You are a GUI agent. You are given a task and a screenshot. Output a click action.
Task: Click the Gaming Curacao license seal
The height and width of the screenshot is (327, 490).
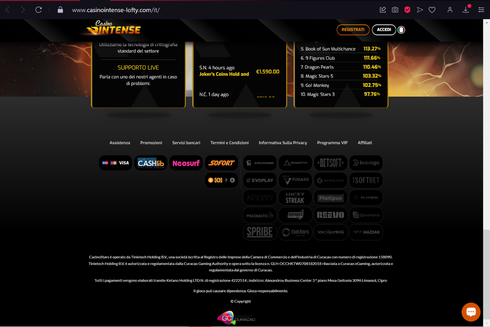click(236, 318)
